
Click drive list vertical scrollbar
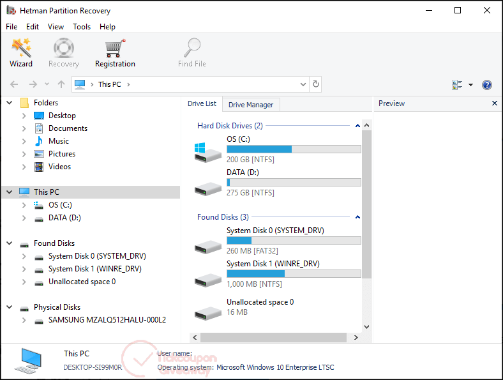(366, 204)
